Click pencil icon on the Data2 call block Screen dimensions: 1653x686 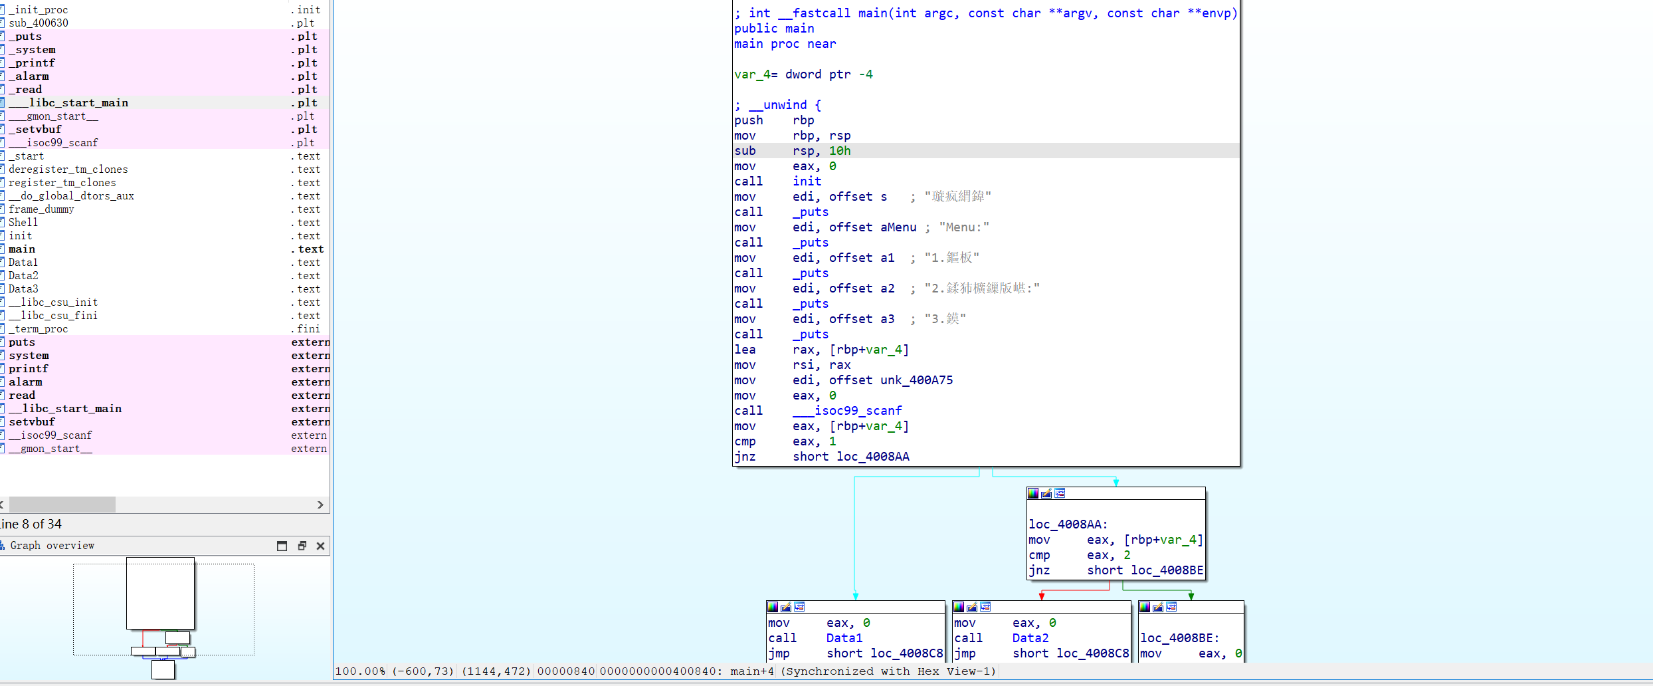[x=972, y=607]
